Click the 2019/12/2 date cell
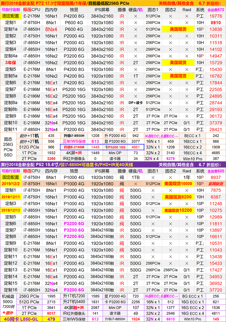 click(10, 184)
